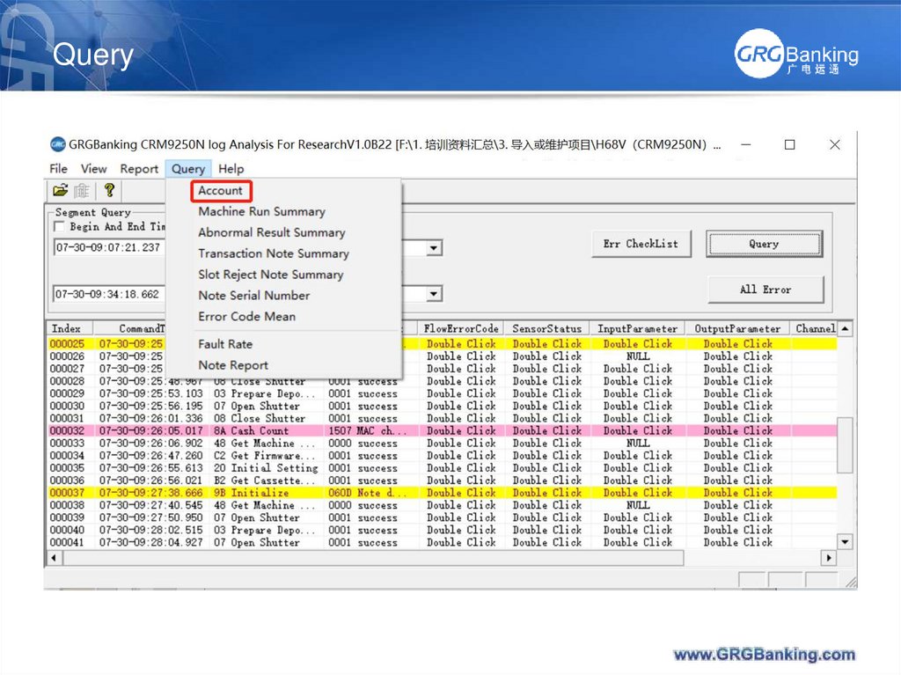
Task: Click the FlowErrorCode column header
Action: point(461,328)
